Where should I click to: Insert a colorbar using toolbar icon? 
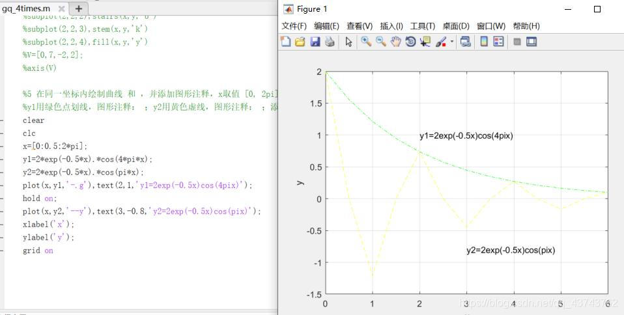click(x=484, y=42)
